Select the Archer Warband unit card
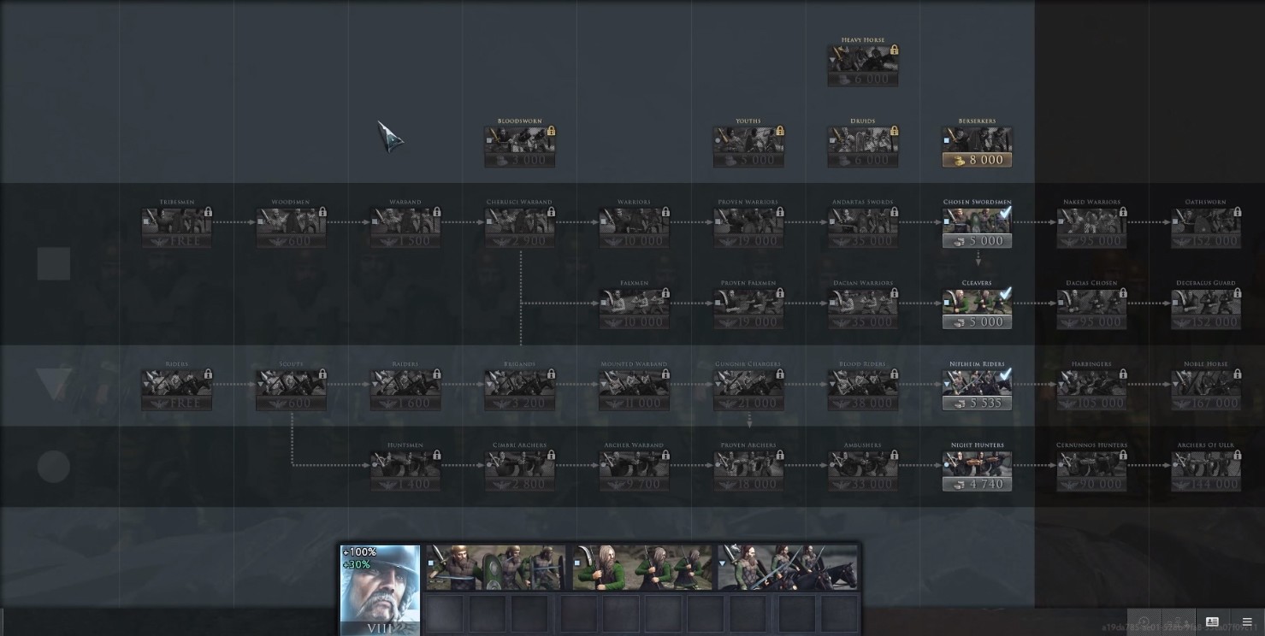 click(x=634, y=471)
